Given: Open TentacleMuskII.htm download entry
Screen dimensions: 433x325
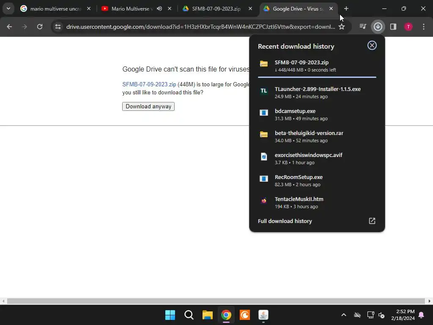Looking at the screenshot, I should pyautogui.click(x=317, y=203).
